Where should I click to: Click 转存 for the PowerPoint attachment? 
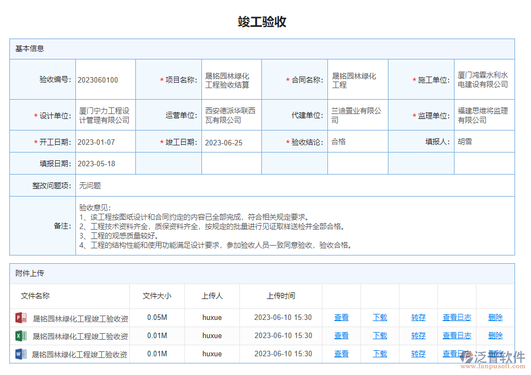(x=418, y=317)
